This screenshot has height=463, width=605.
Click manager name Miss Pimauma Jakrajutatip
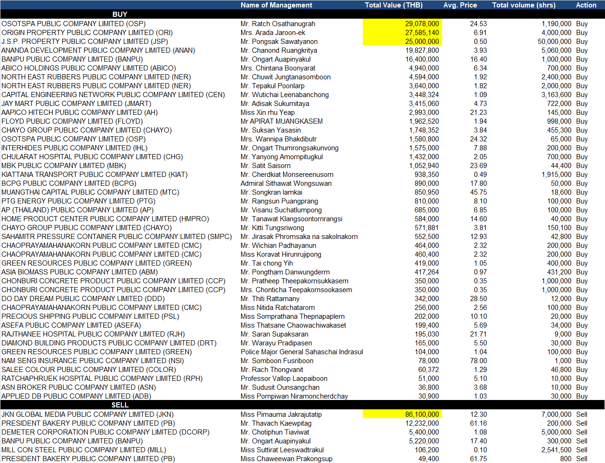[281, 414]
